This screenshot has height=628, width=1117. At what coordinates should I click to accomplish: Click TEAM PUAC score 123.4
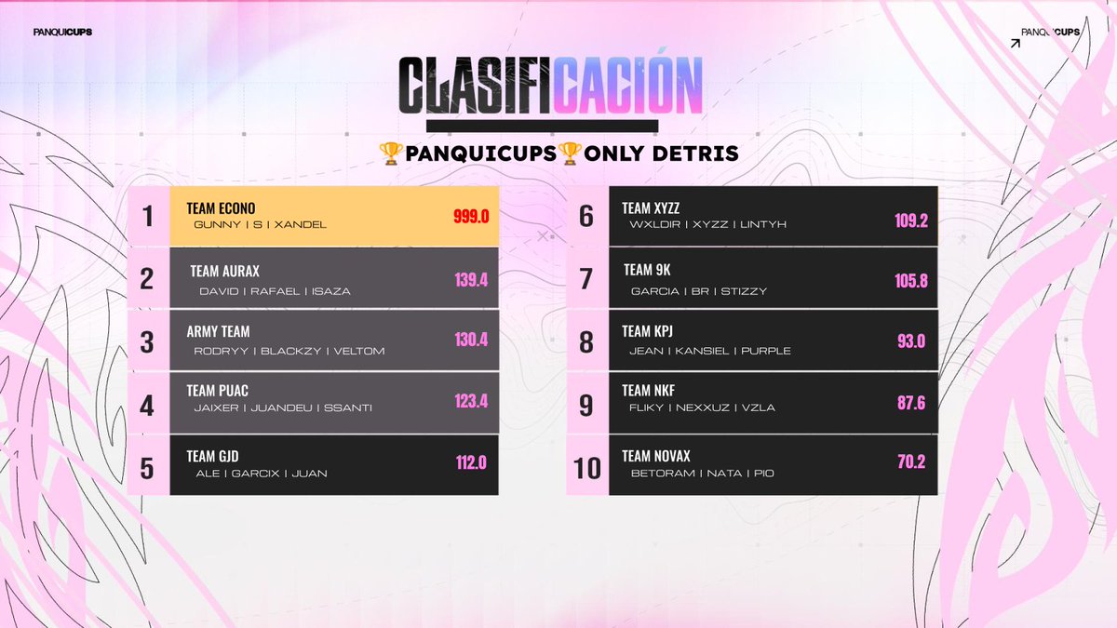471,402
